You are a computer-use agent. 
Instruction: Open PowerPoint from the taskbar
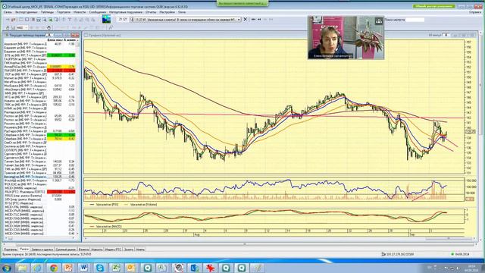68,268
